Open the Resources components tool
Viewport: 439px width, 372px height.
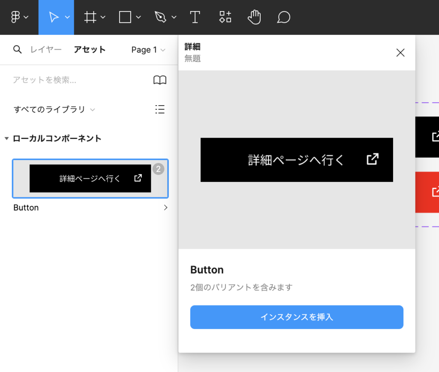tap(225, 17)
